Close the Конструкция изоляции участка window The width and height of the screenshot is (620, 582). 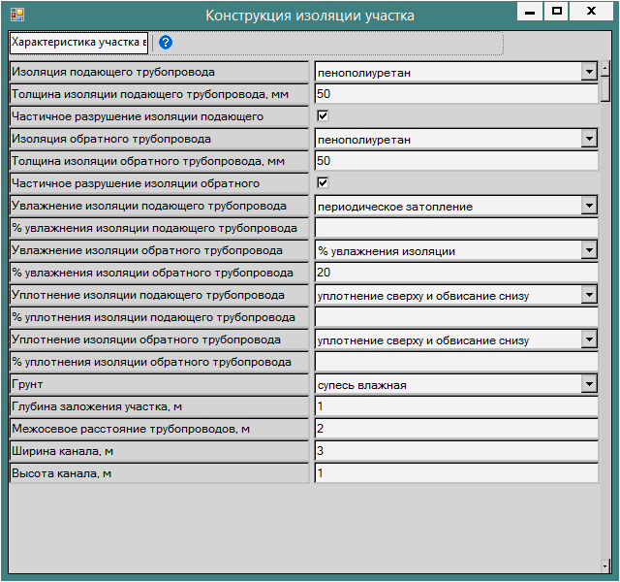click(590, 12)
